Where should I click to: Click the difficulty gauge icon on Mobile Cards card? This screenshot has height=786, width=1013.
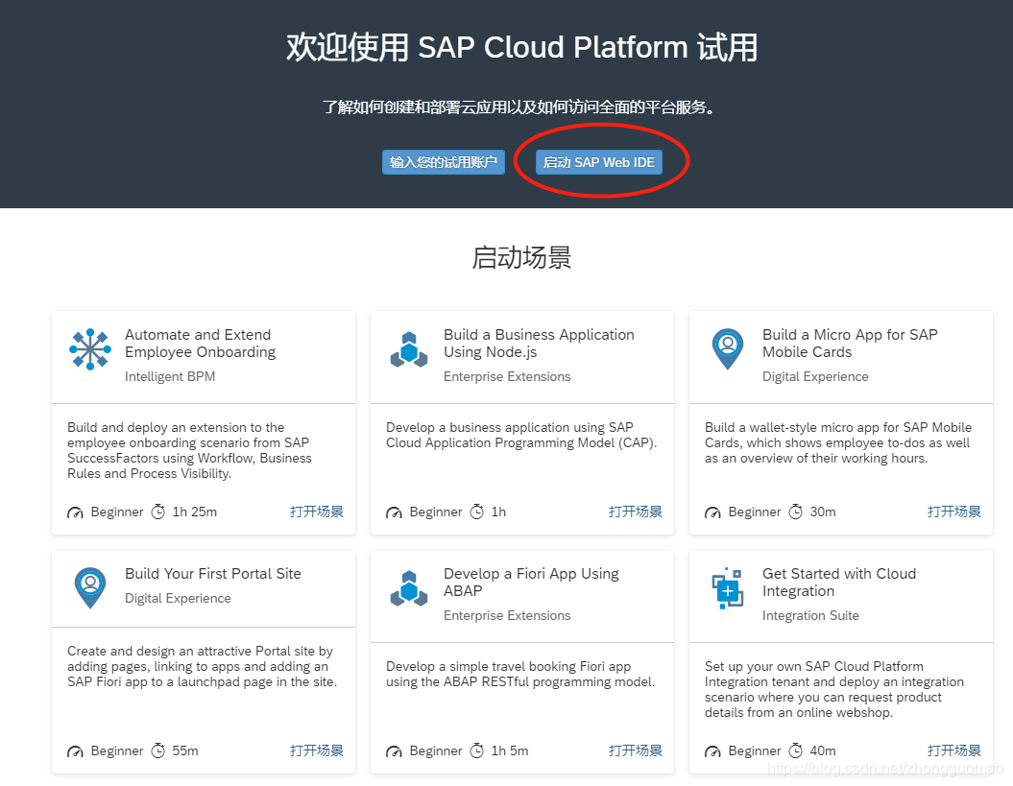712,512
